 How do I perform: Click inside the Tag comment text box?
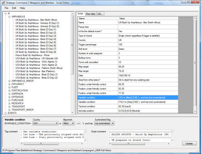click(x=52, y=136)
